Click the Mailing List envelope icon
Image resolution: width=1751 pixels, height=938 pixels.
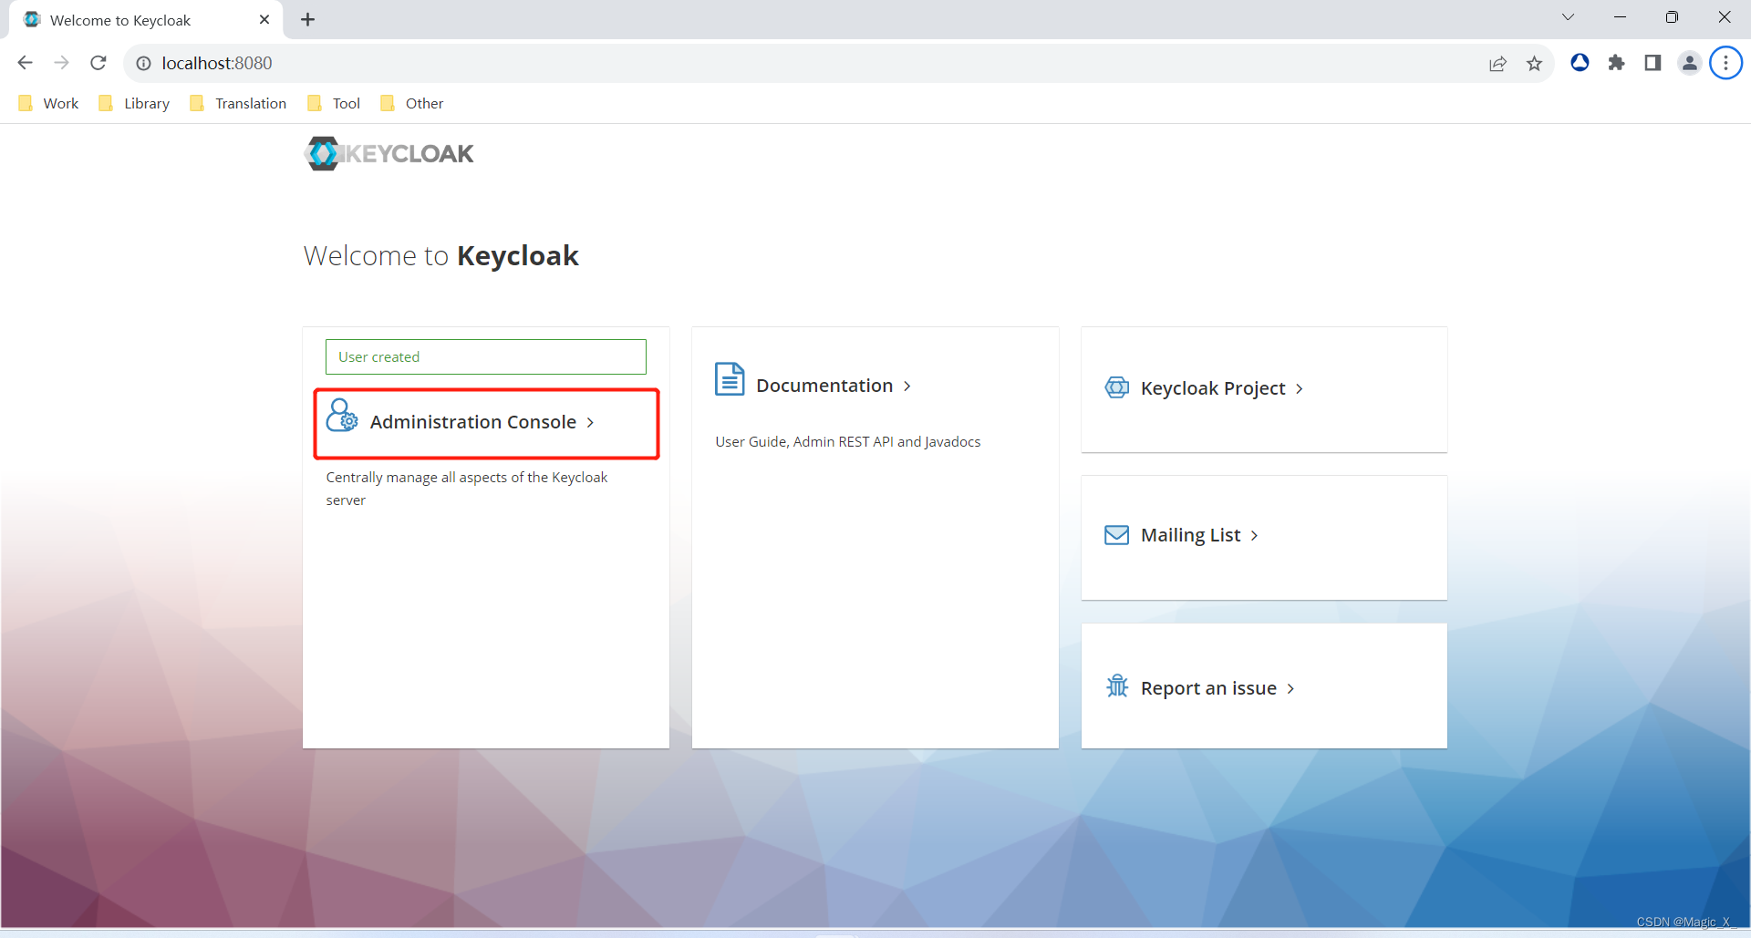click(x=1117, y=535)
